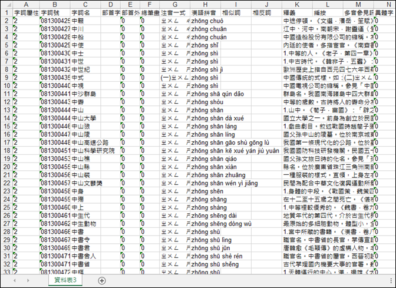Open the 資料表3 sheet tab
Viewport: 396px width, 288px height.
[x=65, y=280]
